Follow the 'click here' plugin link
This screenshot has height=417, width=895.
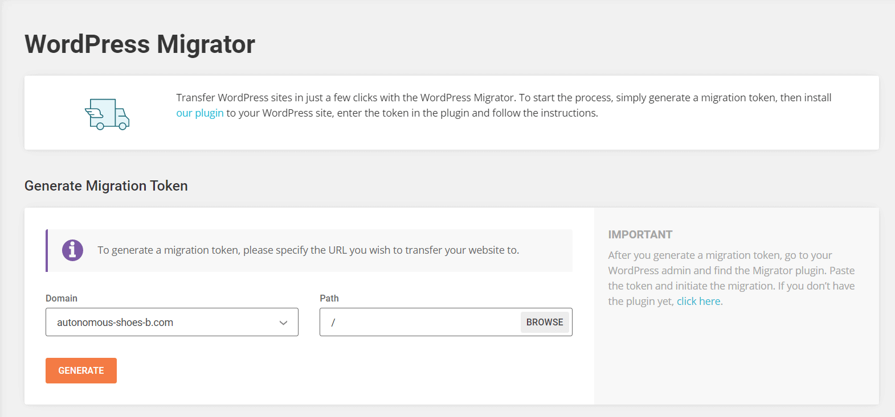coord(698,301)
